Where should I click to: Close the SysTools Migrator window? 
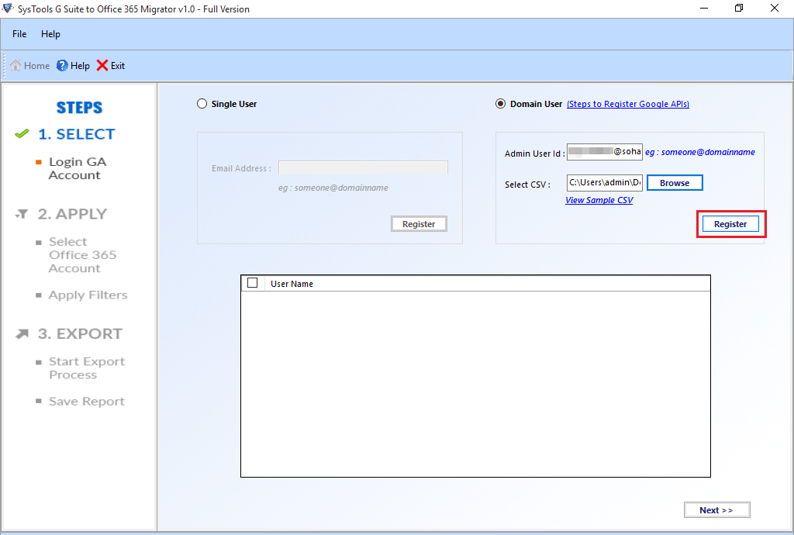click(775, 8)
